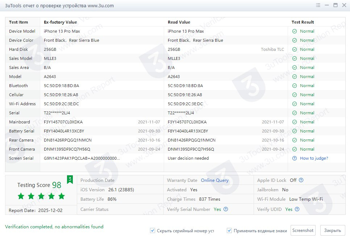Select the Screen Serial ex-factory value

[x=82, y=158]
